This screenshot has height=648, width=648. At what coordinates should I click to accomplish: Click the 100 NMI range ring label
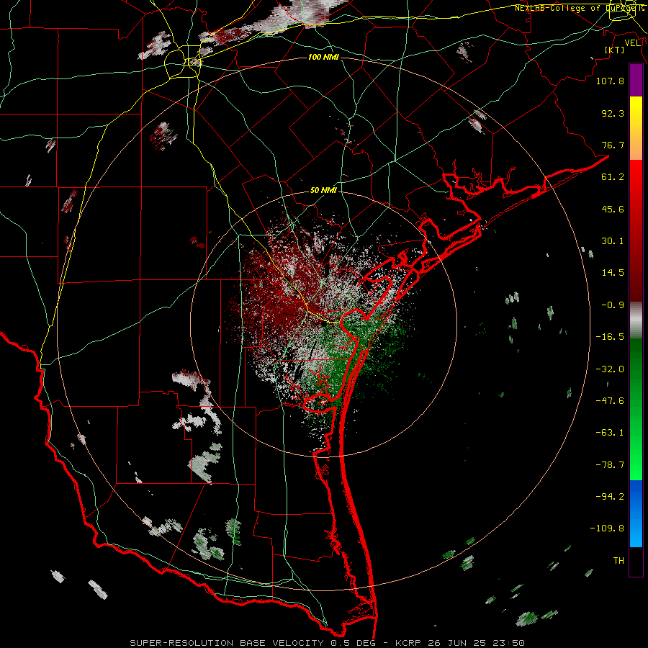coord(323,57)
